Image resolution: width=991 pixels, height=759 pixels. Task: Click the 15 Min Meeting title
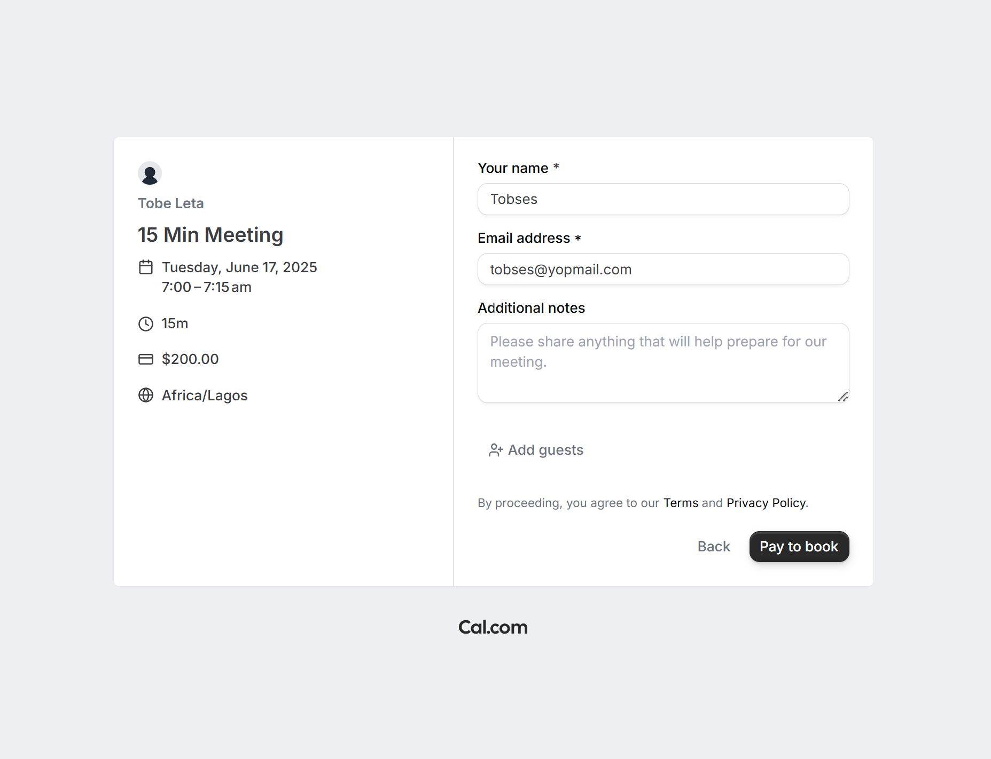(210, 235)
